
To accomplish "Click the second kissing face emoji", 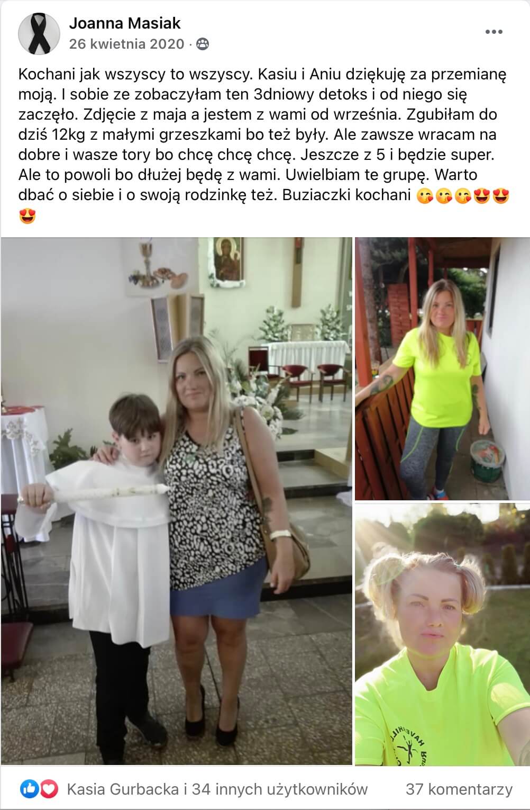I will point(444,196).
